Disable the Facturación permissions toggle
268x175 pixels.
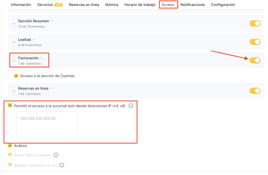(255, 60)
